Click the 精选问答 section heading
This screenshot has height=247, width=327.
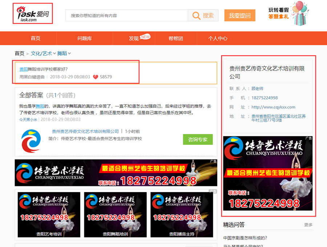coord(234,225)
